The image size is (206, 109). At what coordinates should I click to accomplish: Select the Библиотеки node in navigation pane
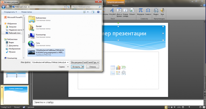[x=11, y=39]
